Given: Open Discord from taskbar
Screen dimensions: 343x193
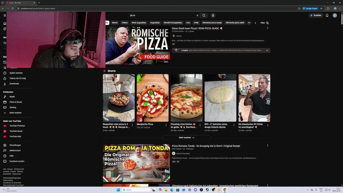Looking at the screenshot, I should 195,190.
